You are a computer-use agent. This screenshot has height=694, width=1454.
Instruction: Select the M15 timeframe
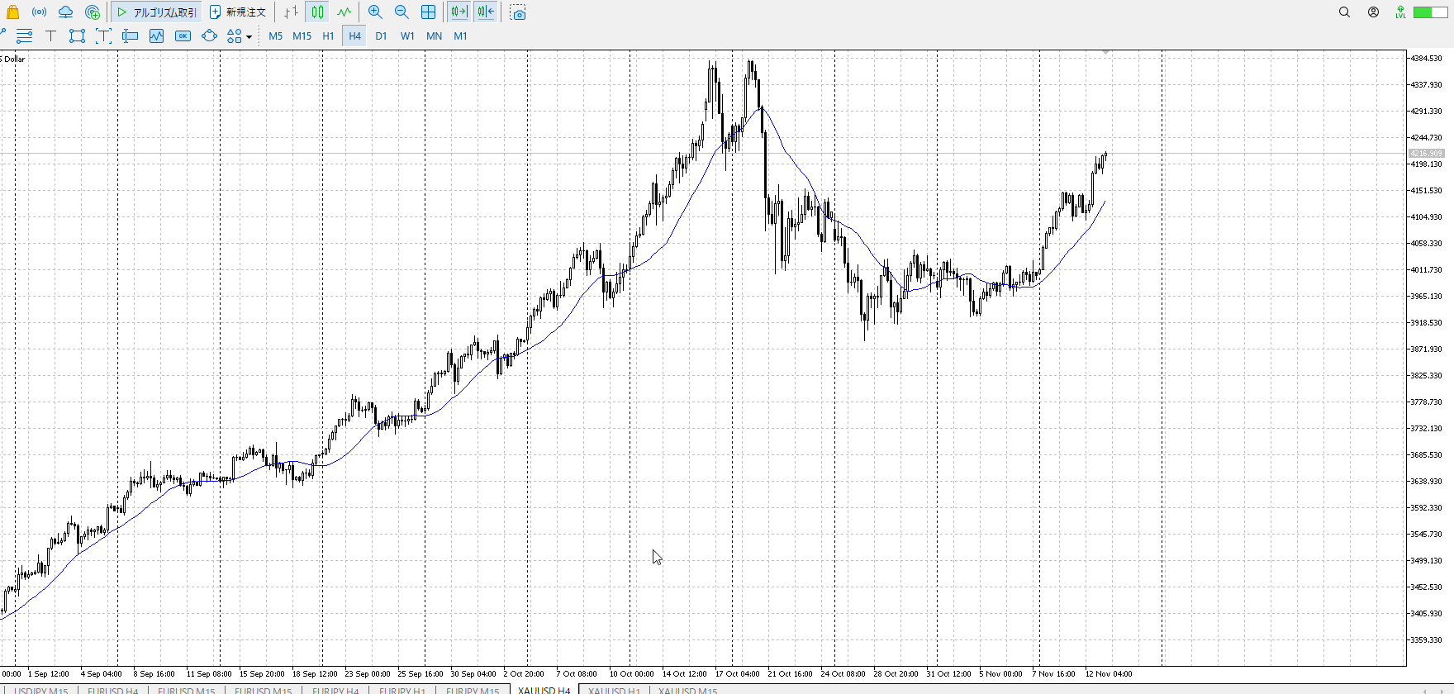[x=302, y=36]
